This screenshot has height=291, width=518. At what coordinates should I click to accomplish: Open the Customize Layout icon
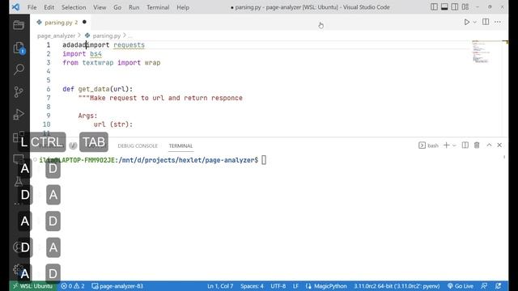[465, 7]
